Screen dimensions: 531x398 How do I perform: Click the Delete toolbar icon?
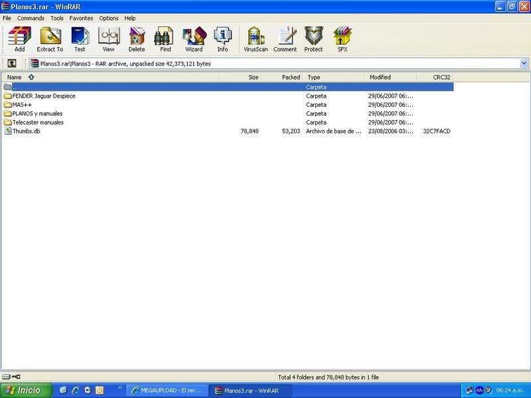[x=137, y=39]
